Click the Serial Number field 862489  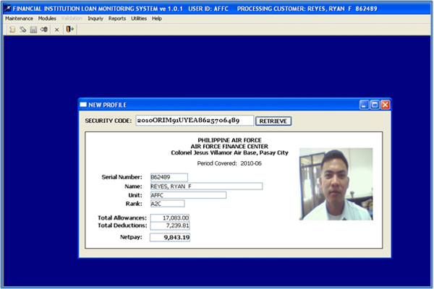click(x=169, y=177)
